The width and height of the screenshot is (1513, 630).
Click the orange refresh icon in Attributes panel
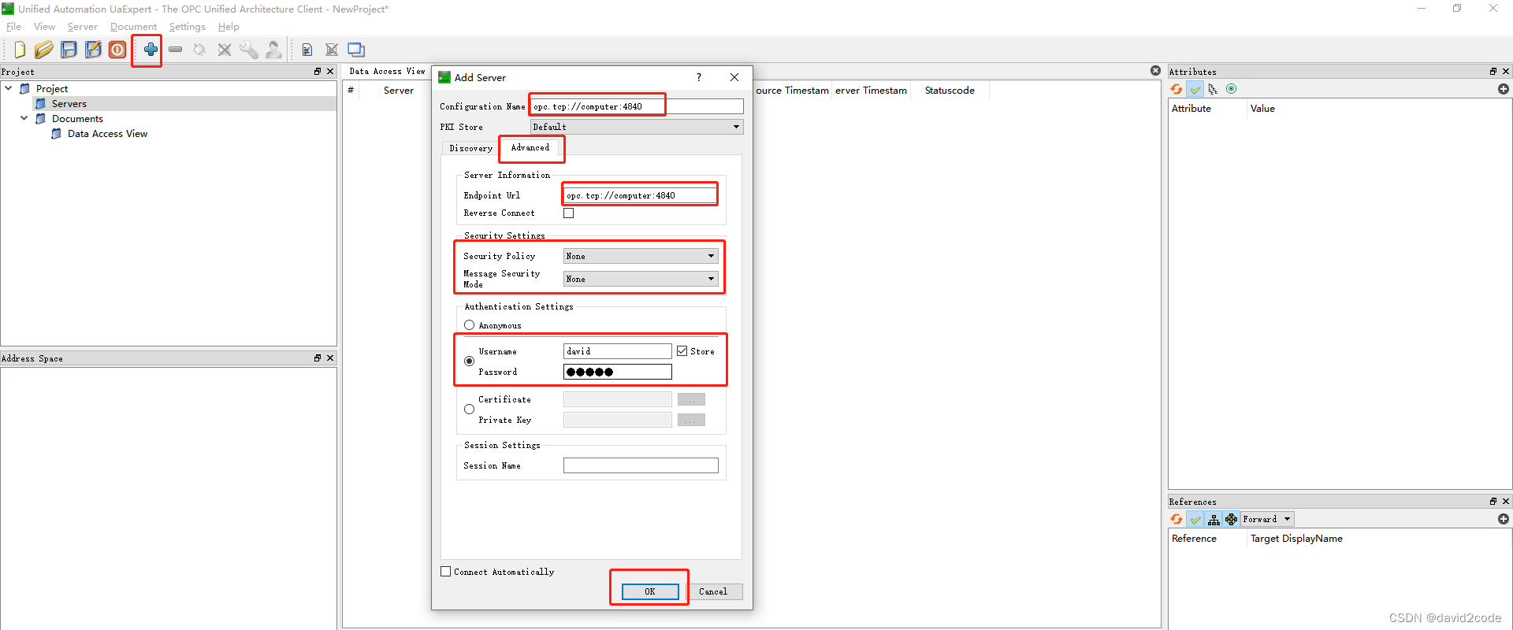tap(1177, 89)
